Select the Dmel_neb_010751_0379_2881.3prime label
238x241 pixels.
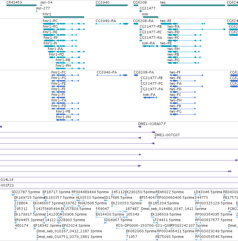click(x=69, y=237)
